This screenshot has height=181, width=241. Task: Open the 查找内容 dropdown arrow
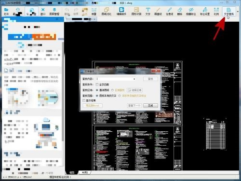pos(134,79)
